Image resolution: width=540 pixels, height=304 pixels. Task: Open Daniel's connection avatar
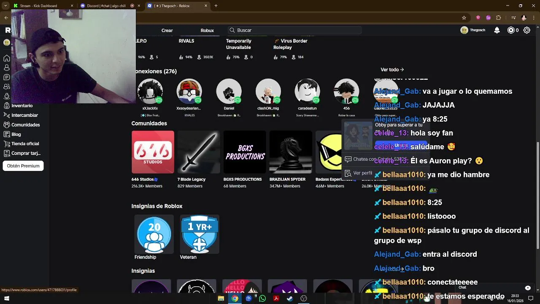pyautogui.click(x=229, y=91)
